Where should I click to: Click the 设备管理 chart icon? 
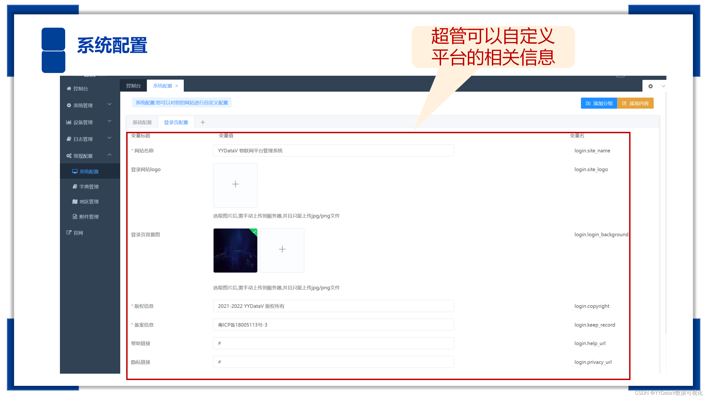[x=69, y=122]
